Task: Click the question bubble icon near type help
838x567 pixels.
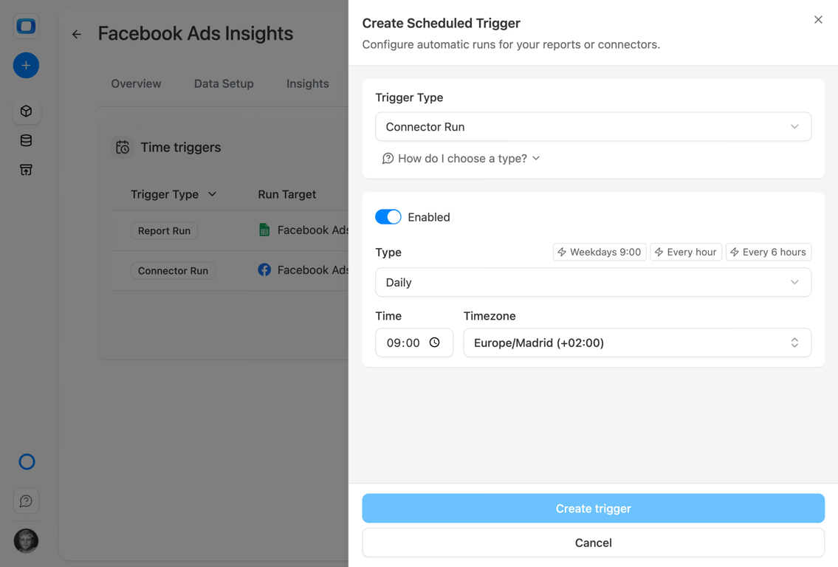Action: 388,159
